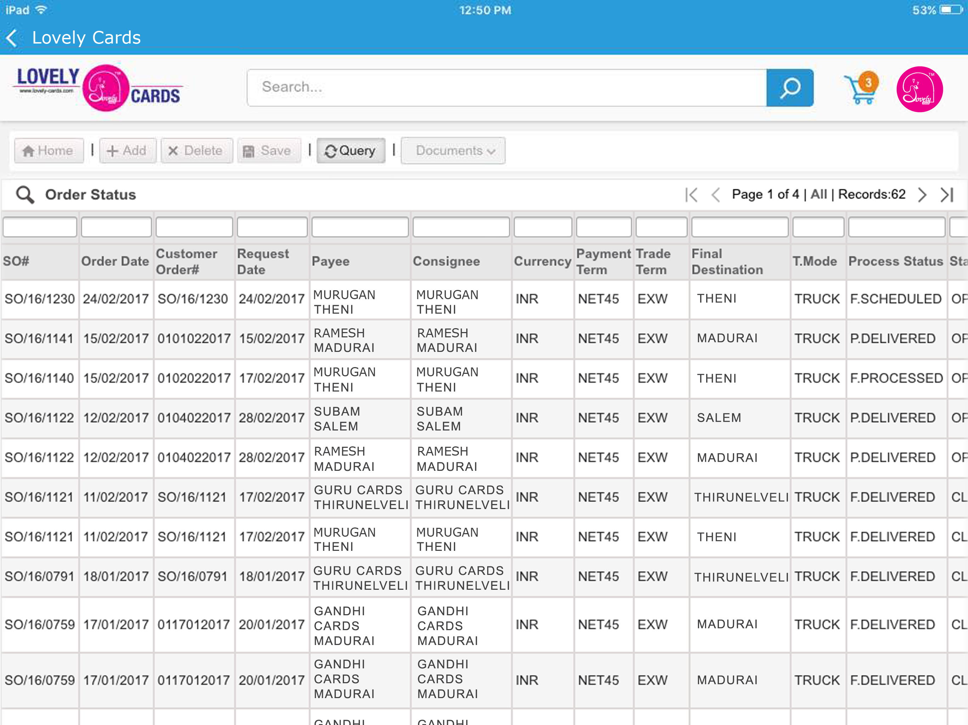
Task: Tap the back arrow beside Lovely Cards
Action: (x=12, y=38)
